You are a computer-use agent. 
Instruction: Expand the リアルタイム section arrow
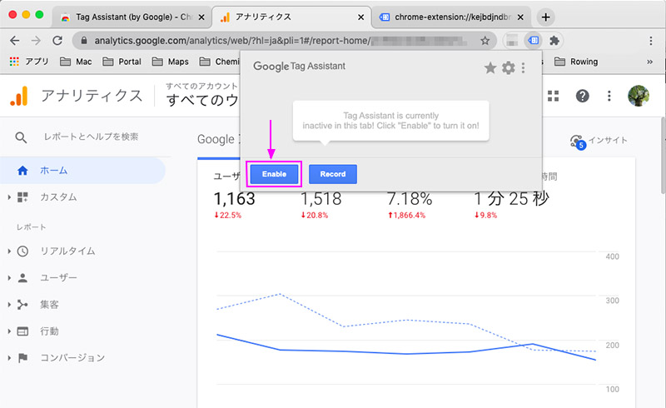tap(9, 251)
